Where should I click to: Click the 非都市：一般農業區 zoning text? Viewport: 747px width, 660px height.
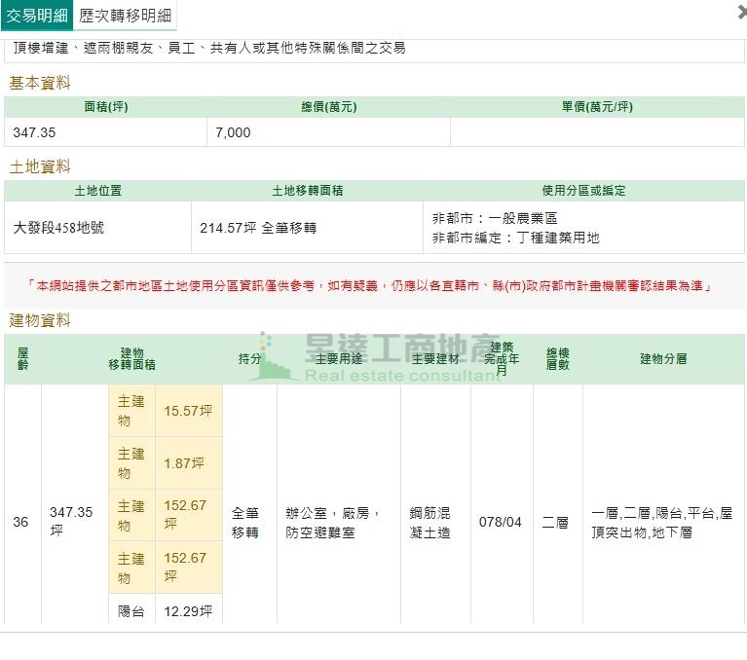coord(495,218)
